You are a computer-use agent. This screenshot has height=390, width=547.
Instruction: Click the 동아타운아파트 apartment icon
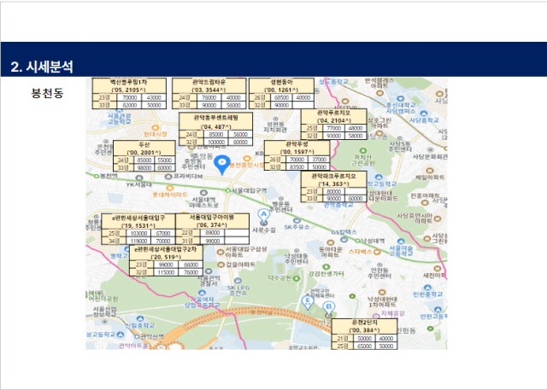tap(331, 242)
